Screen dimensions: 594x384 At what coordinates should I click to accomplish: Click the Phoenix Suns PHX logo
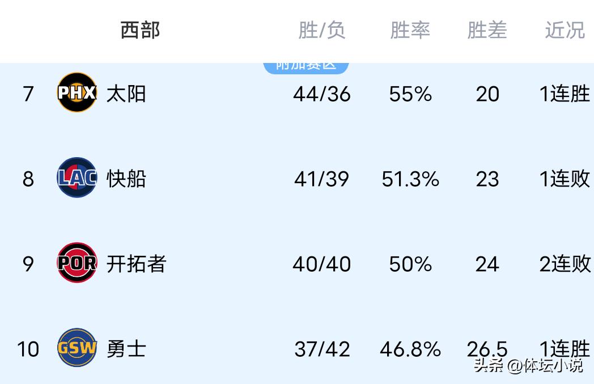pos(77,92)
